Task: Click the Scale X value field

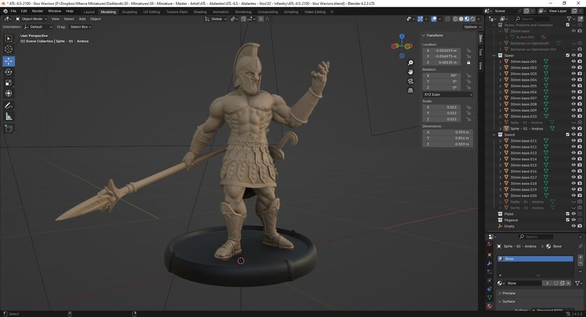Action: 443,107
